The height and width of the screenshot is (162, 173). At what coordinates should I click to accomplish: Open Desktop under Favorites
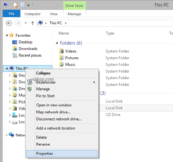coord(26,42)
